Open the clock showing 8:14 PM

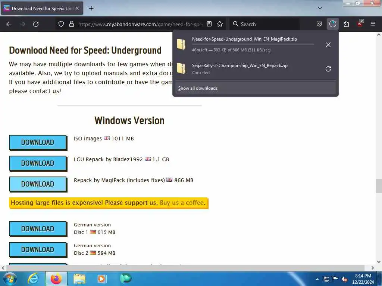tap(363, 279)
